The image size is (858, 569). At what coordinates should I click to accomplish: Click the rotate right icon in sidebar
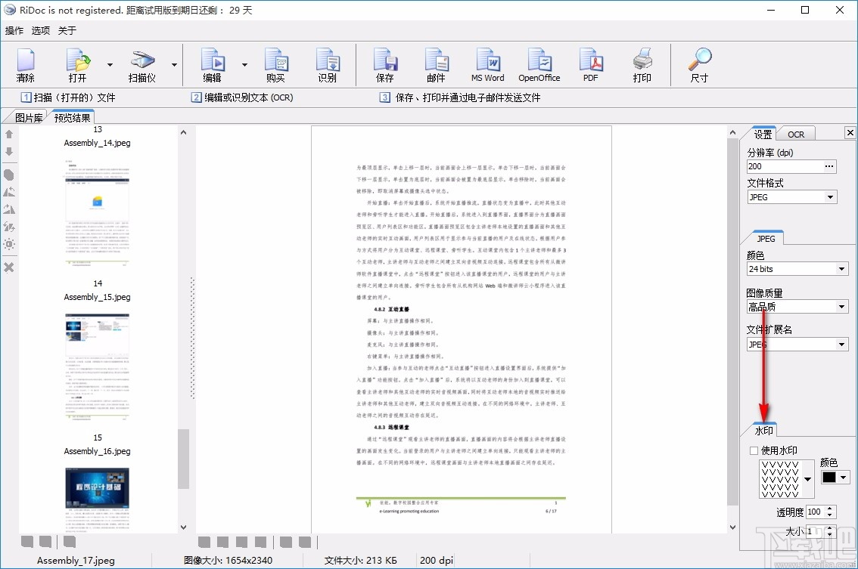[x=9, y=209]
